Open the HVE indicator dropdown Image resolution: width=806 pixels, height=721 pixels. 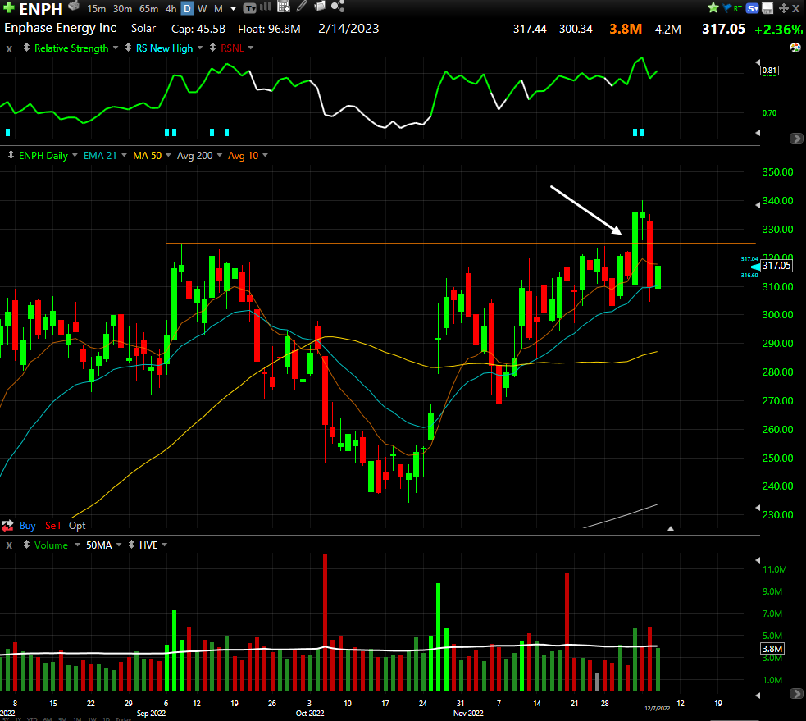pos(165,545)
